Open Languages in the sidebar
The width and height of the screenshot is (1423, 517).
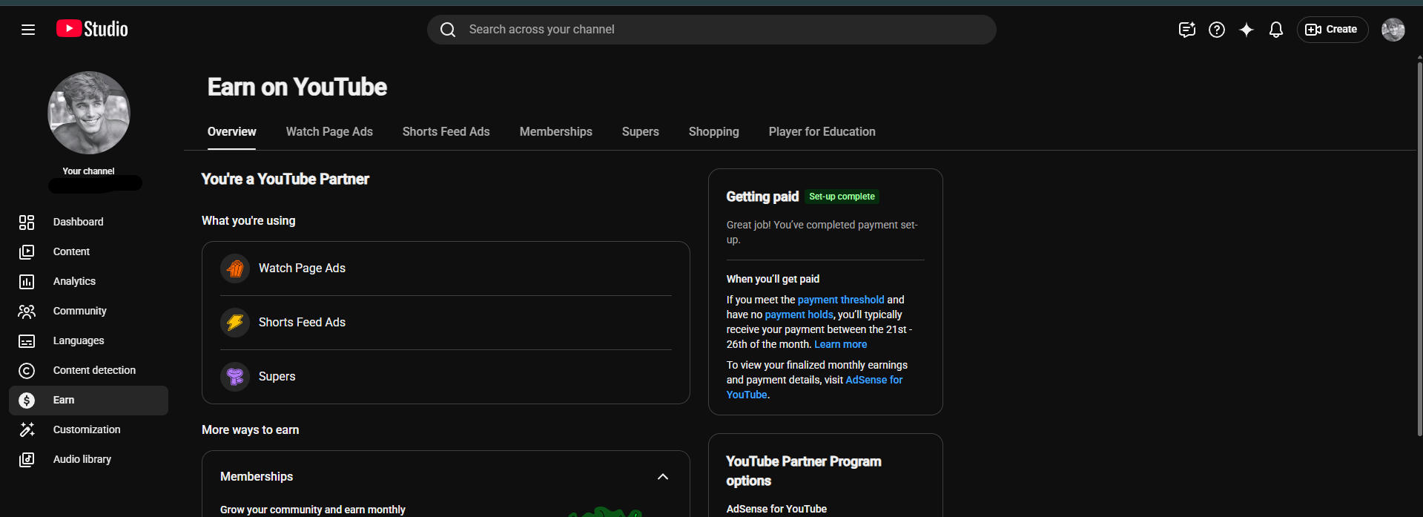coord(88,340)
